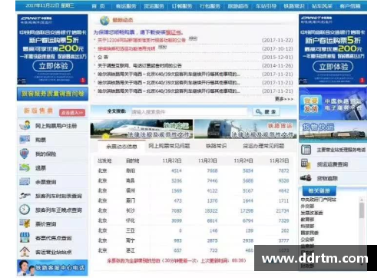The height and width of the screenshot is (278, 384).
Task: Click ticket count 473 in 厦门 row
Action: pyautogui.click(x=177, y=200)
